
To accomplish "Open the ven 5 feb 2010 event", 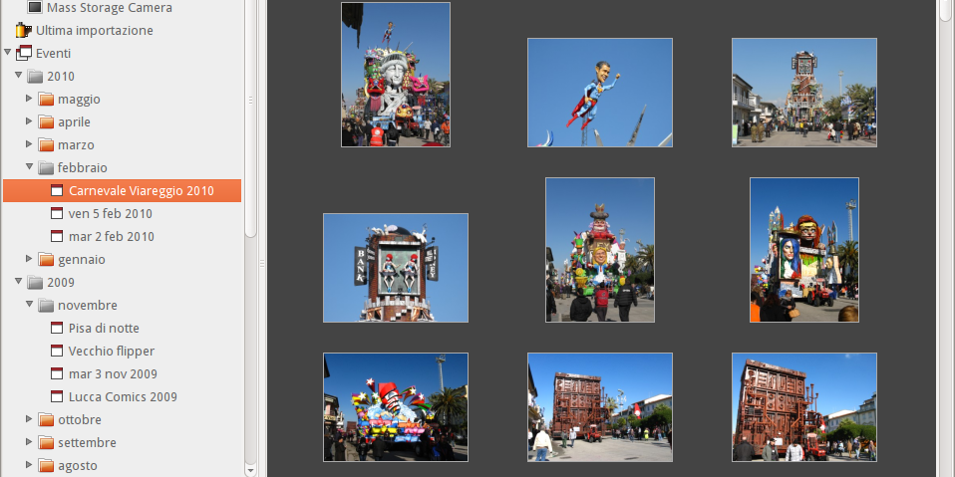I will pyautogui.click(x=110, y=214).
